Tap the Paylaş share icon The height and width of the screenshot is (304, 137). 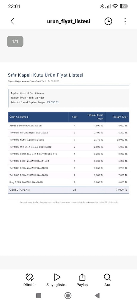coord(82,277)
